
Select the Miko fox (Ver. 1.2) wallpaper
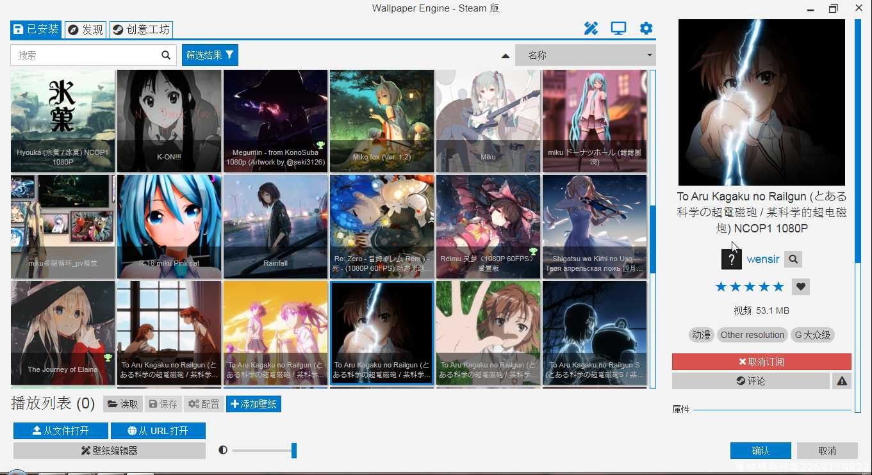[x=382, y=121]
